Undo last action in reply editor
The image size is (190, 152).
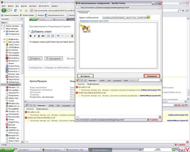58,36
